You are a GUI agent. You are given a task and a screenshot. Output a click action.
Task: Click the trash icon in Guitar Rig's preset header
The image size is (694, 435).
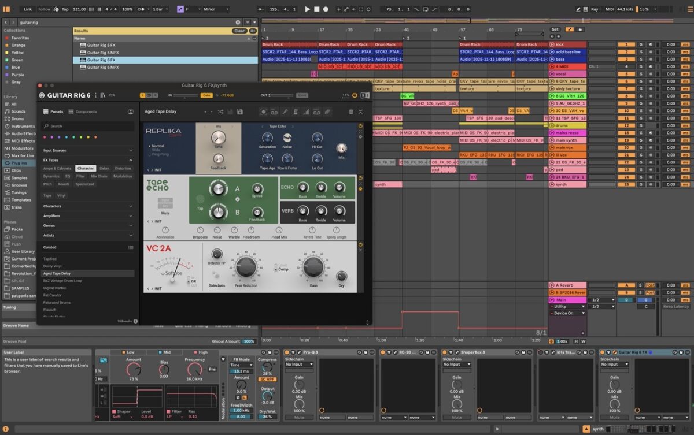coord(351,111)
